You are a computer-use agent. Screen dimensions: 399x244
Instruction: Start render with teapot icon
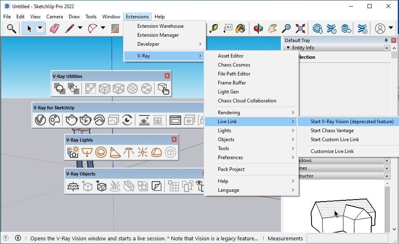point(72,120)
